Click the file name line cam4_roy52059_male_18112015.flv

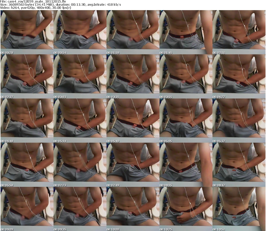pos(33,2)
